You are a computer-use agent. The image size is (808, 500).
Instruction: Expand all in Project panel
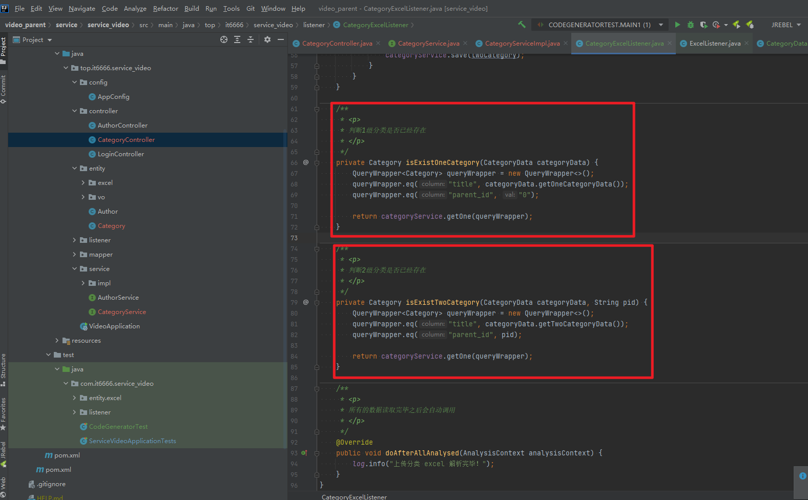tap(237, 39)
